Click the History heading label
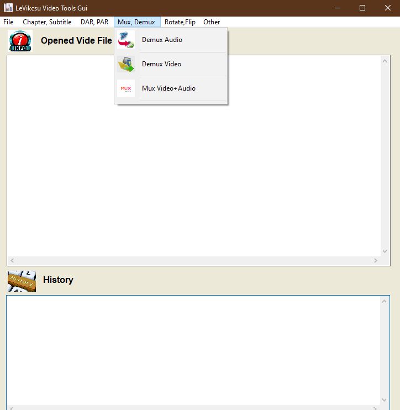Image resolution: width=400 pixels, height=410 pixels. 58,280
